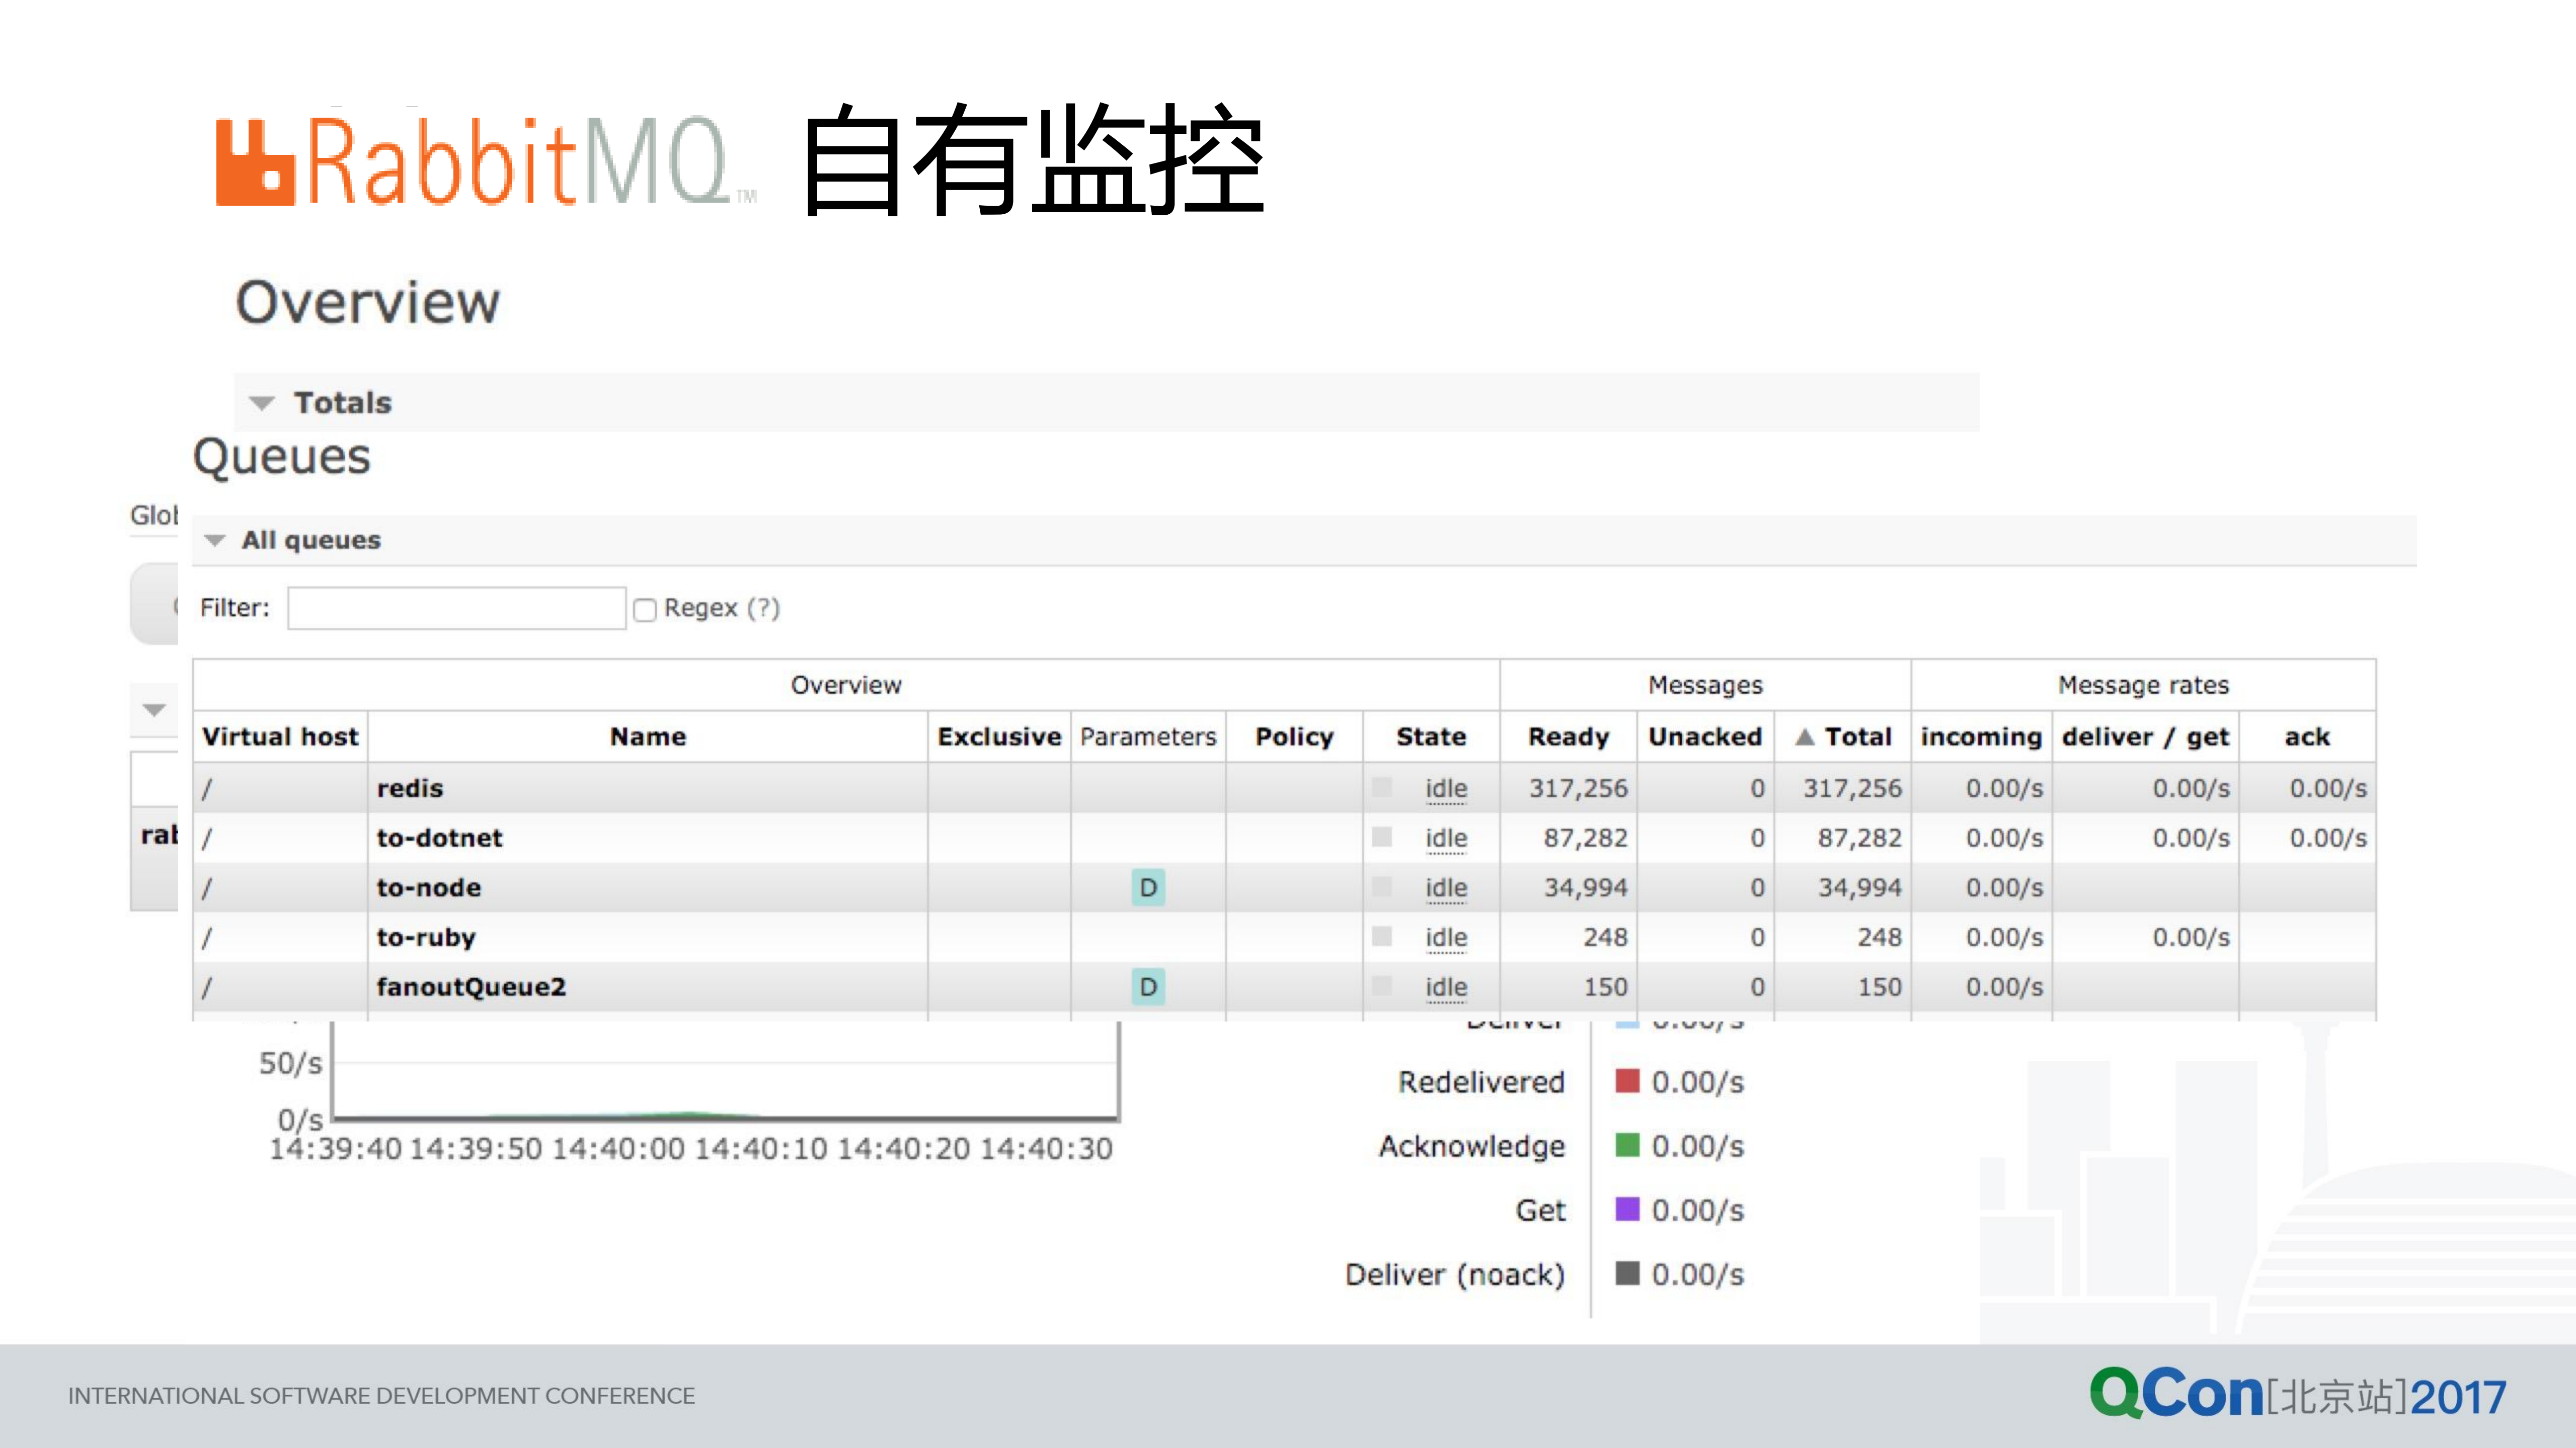Click the to-node queue name

click(430, 886)
